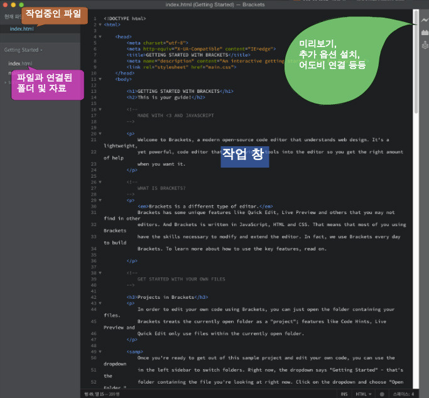Collapse the html tag fold on line 2
This screenshot has width=429, height=398.
click(100, 24)
